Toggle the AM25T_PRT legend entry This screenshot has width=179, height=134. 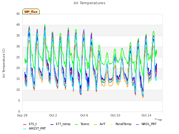pyautogui.click(x=34, y=128)
